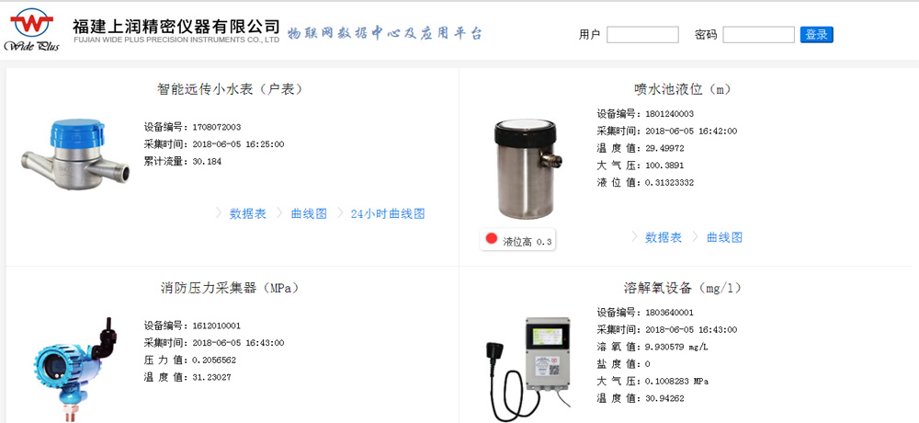Screen dimensions: 919x423
Task: Click the blue 登录 login button
Action: pos(816,35)
